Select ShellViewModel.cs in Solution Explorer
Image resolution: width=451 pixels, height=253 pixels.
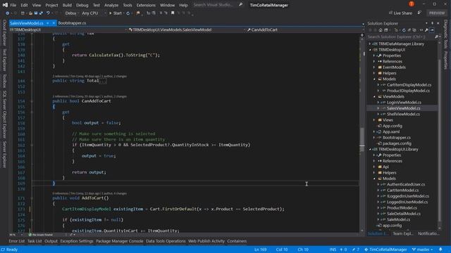[403, 114]
